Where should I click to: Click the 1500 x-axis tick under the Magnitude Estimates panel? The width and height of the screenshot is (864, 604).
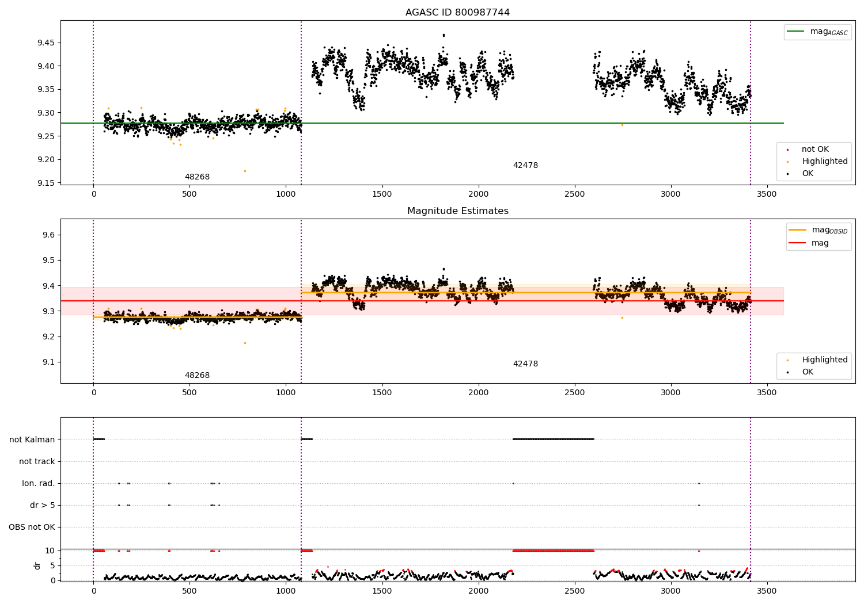(x=382, y=393)
